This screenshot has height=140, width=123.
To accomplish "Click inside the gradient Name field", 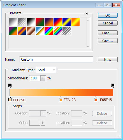I will tap(56, 59).
